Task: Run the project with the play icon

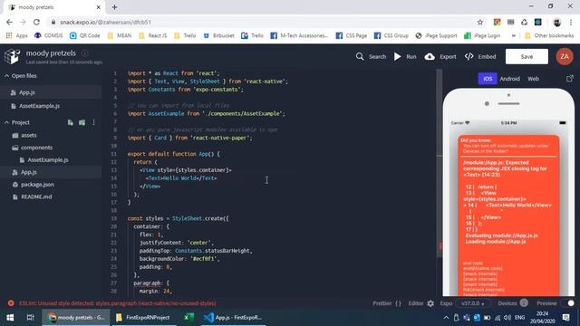Action: 398,56
